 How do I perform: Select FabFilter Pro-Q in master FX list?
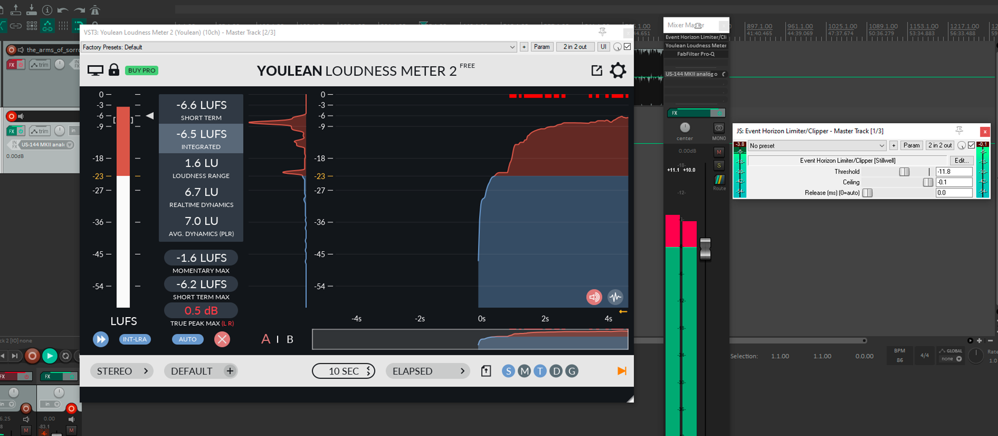[x=695, y=54]
